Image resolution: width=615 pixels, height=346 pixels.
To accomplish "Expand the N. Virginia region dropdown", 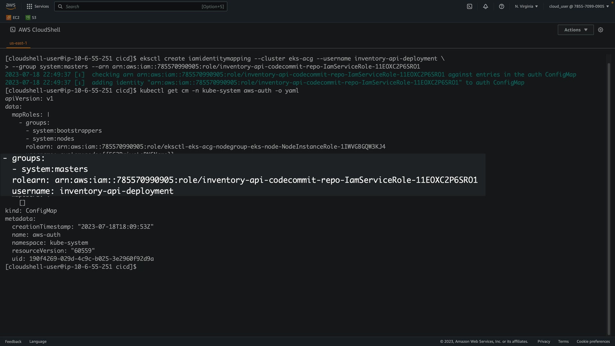I will 526,6.
